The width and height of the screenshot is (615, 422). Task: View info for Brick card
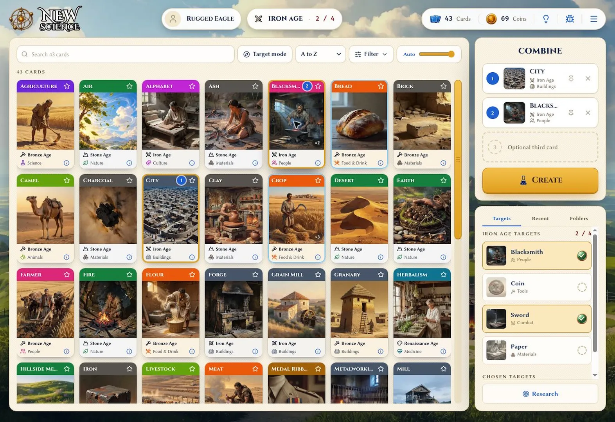[443, 163]
